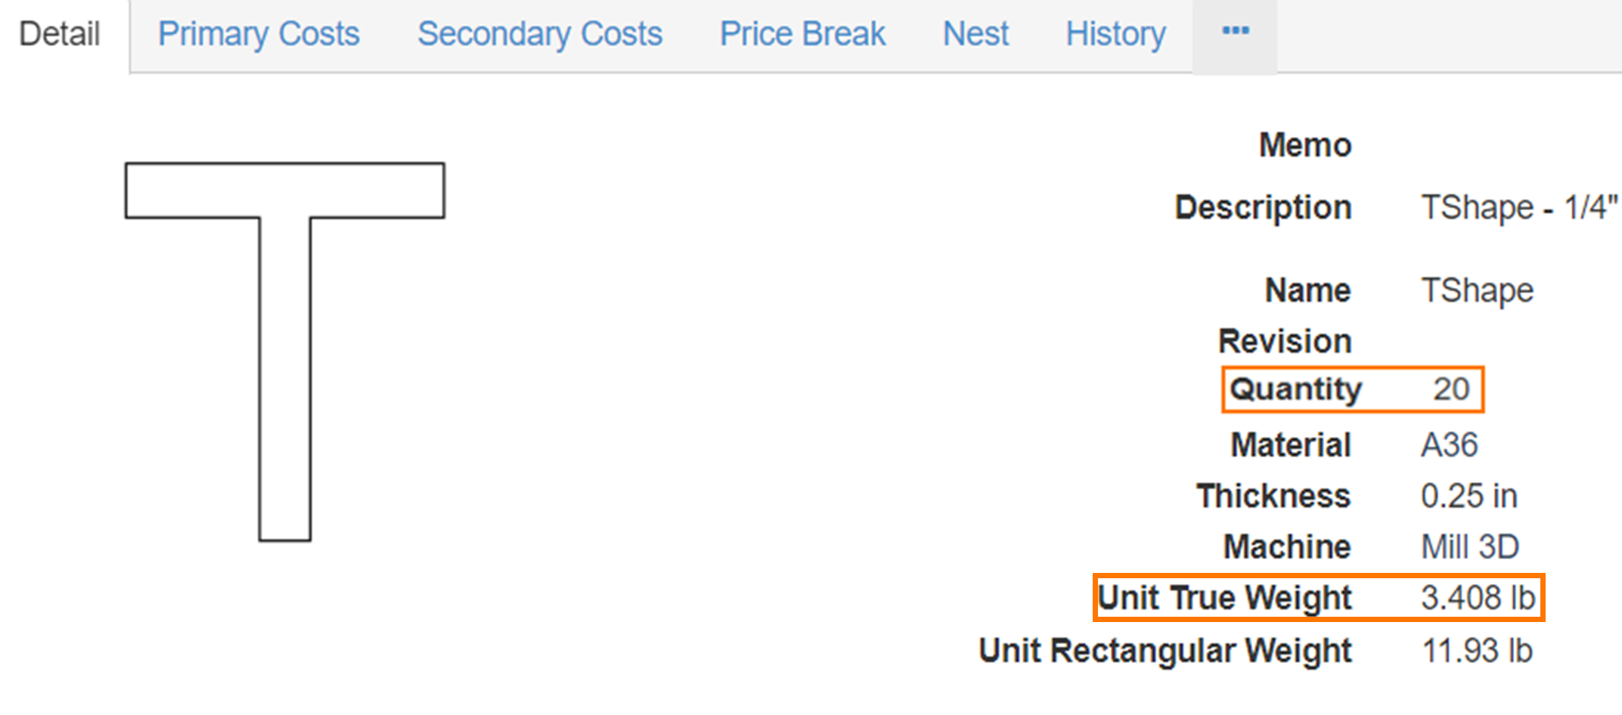Image resolution: width=1622 pixels, height=715 pixels.
Task: Click the TShape part preview drawing
Action: 285,351
